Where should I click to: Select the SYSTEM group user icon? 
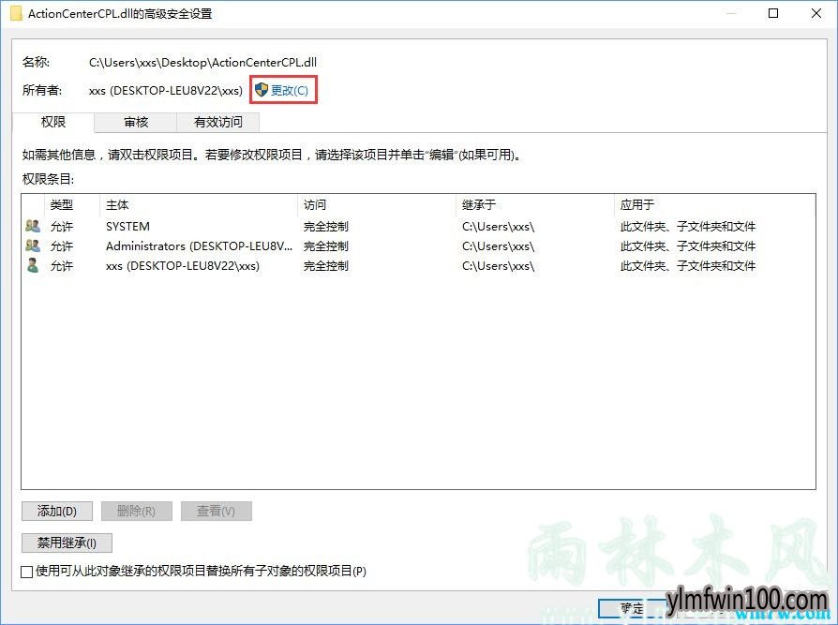pyautogui.click(x=33, y=226)
